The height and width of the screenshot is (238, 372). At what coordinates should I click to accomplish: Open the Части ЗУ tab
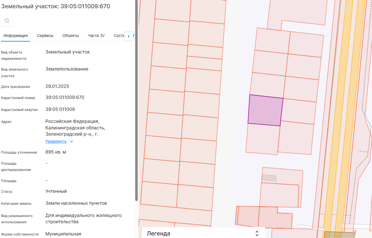[96, 36]
